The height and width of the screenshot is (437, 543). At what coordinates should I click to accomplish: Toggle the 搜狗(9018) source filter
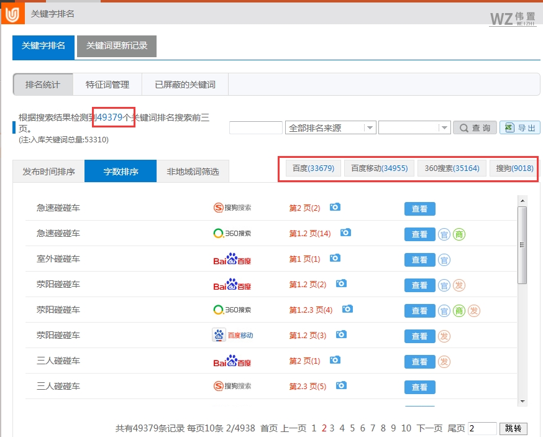[x=514, y=168]
